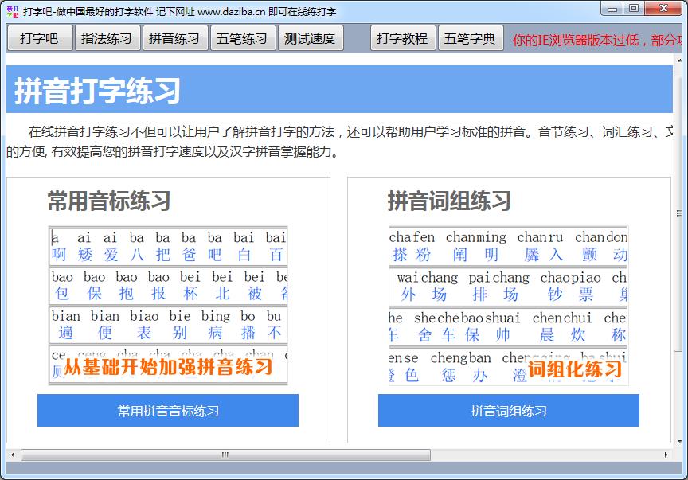
Task: Click the 常用拼音音标练习 button
Action: point(168,411)
